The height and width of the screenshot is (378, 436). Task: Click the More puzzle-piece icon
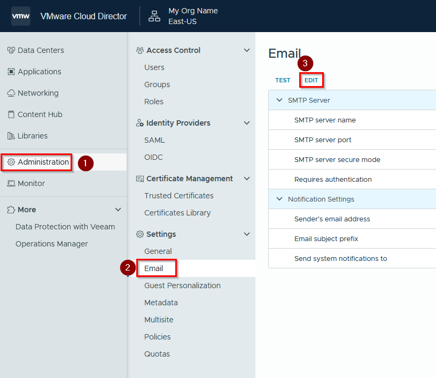point(11,210)
